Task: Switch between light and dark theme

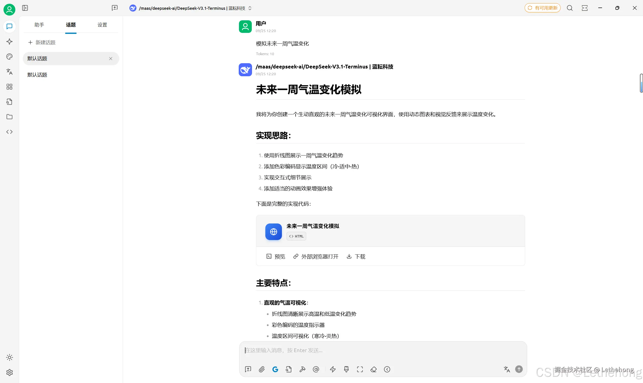Action: click(x=9, y=357)
